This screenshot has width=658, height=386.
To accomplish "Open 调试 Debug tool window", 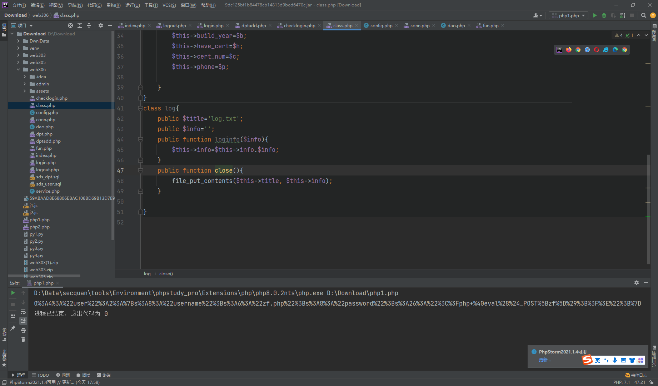I will point(83,375).
